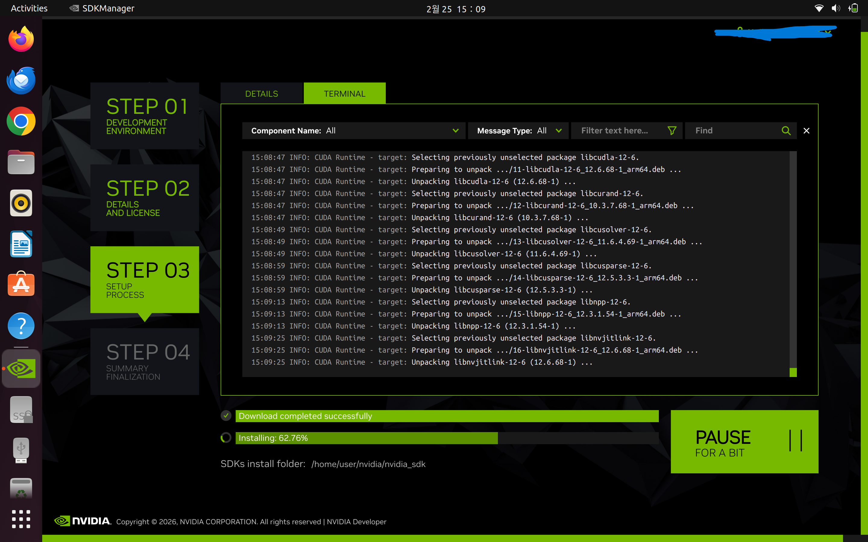Switch to the DETAILS tab
This screenshot has height=542, width=868.
click(262, 94)
